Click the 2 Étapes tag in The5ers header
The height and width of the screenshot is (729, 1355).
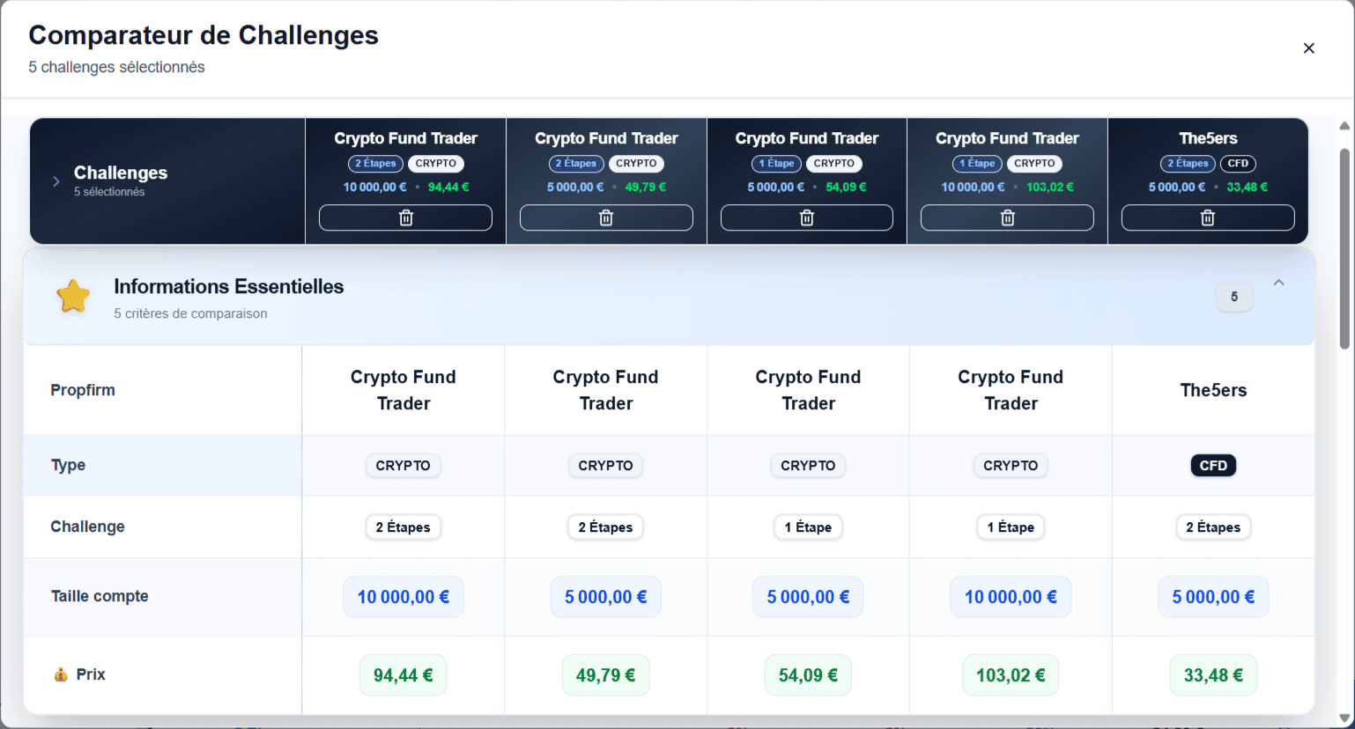point(1188,164)
